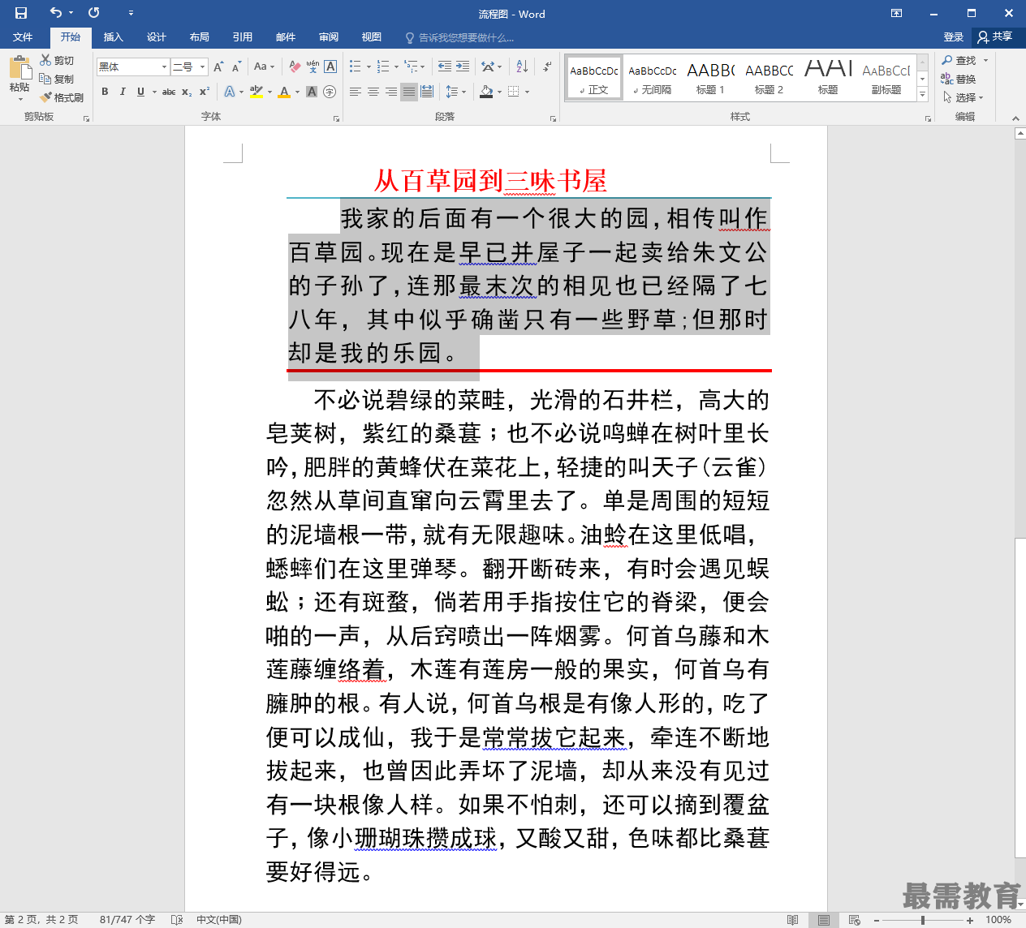Open the 文件 menu tab
Screen dimensions: 1026x928
[x=23, y=37]
